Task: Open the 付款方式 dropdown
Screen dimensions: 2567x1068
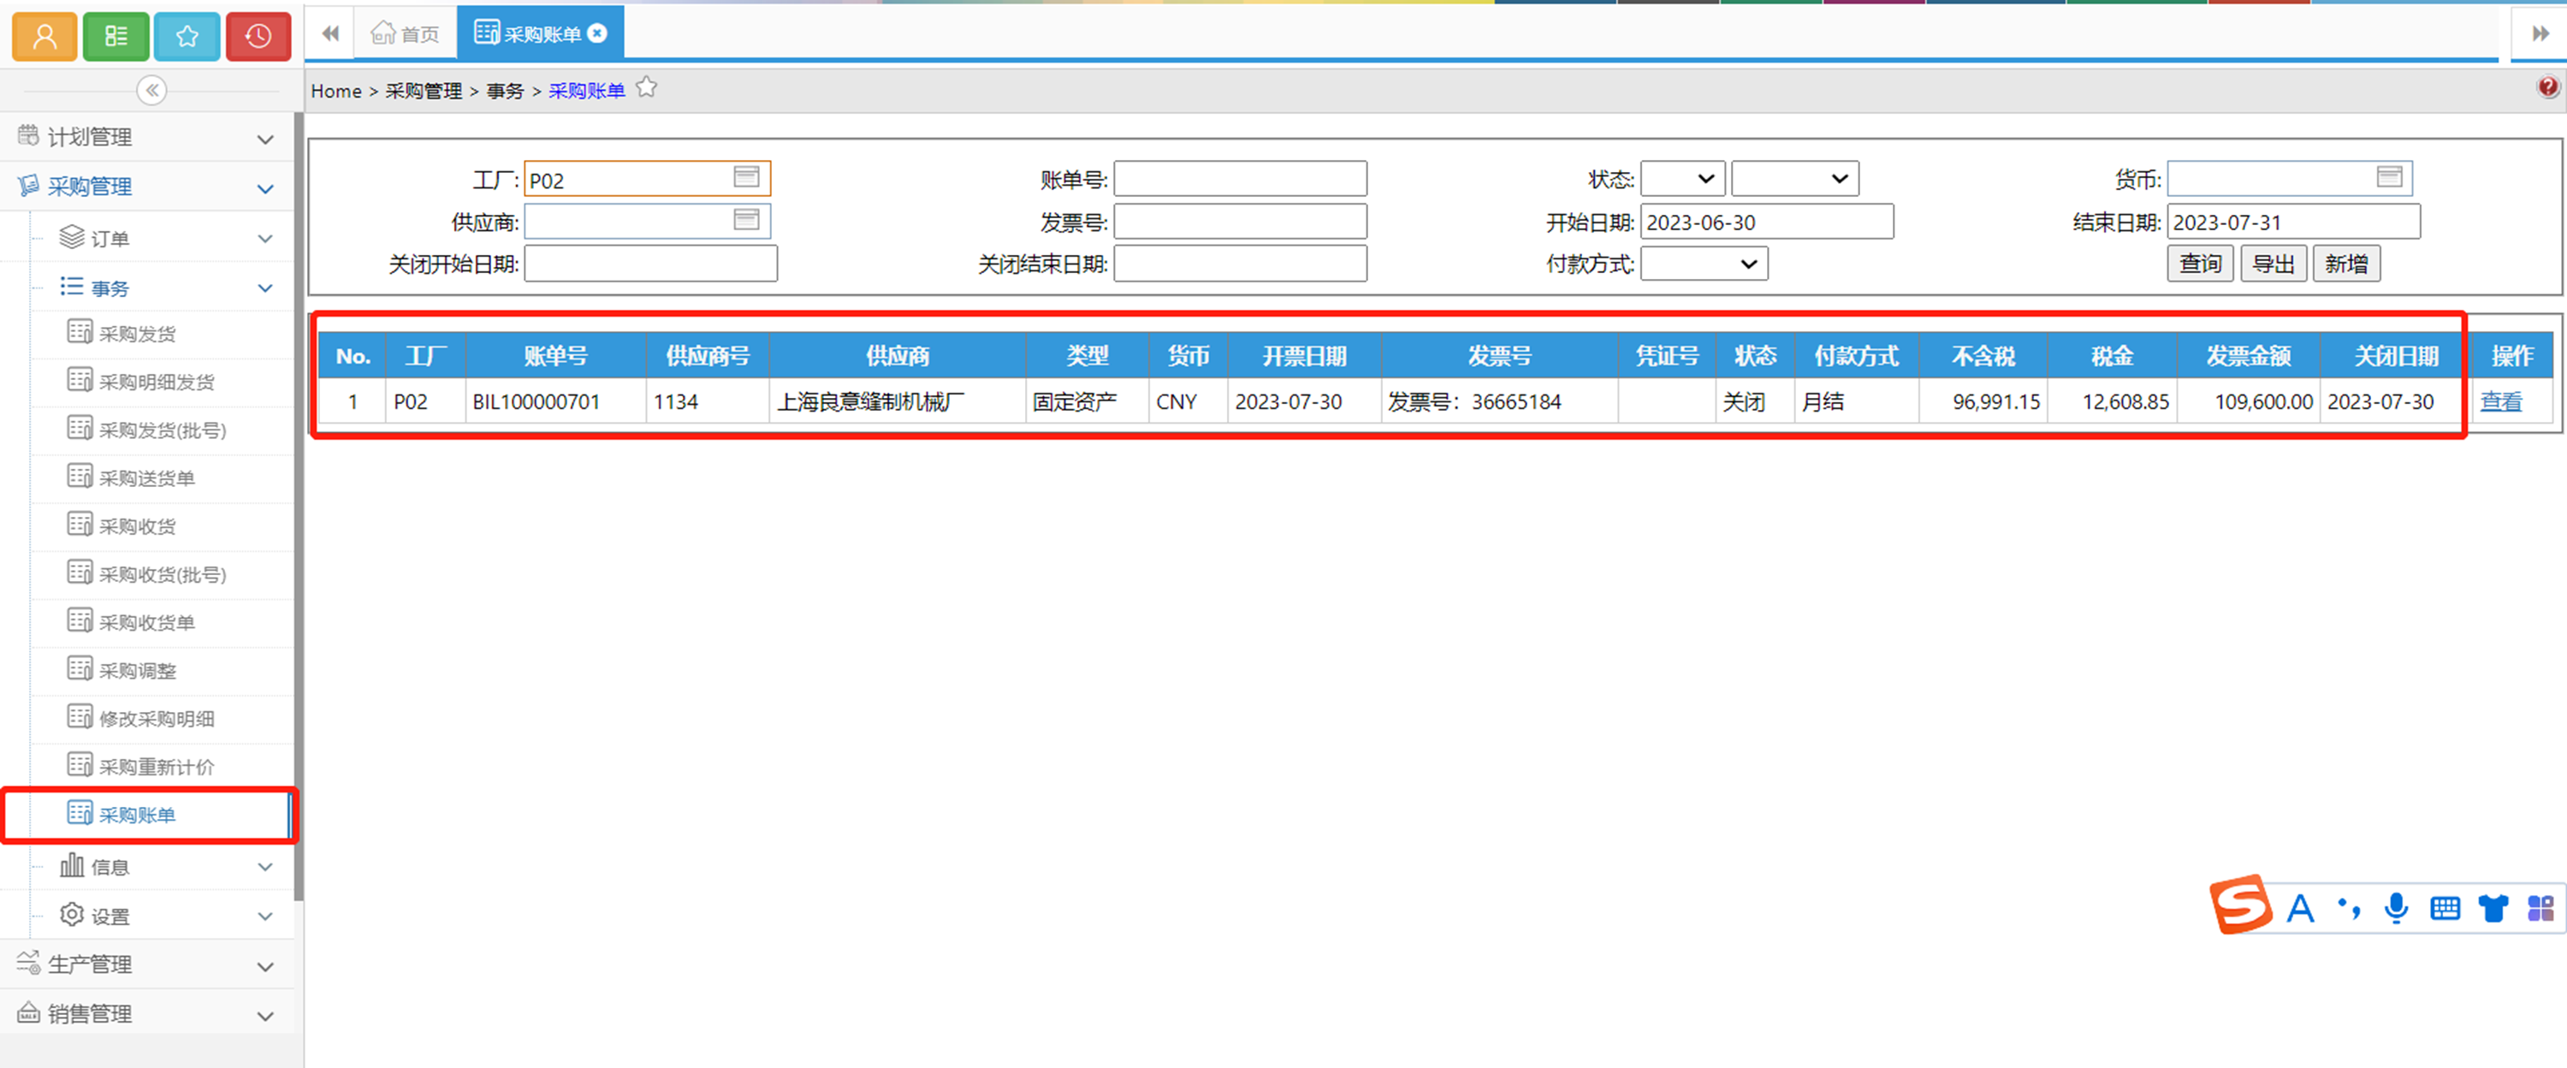Action: (x=1704, y=264)
